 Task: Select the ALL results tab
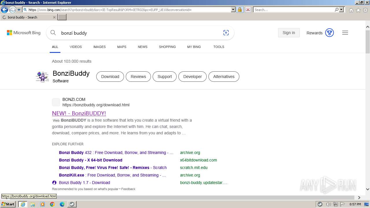point(55,47)
